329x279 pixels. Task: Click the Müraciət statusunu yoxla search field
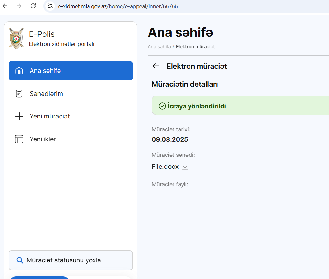pos(71,260)
